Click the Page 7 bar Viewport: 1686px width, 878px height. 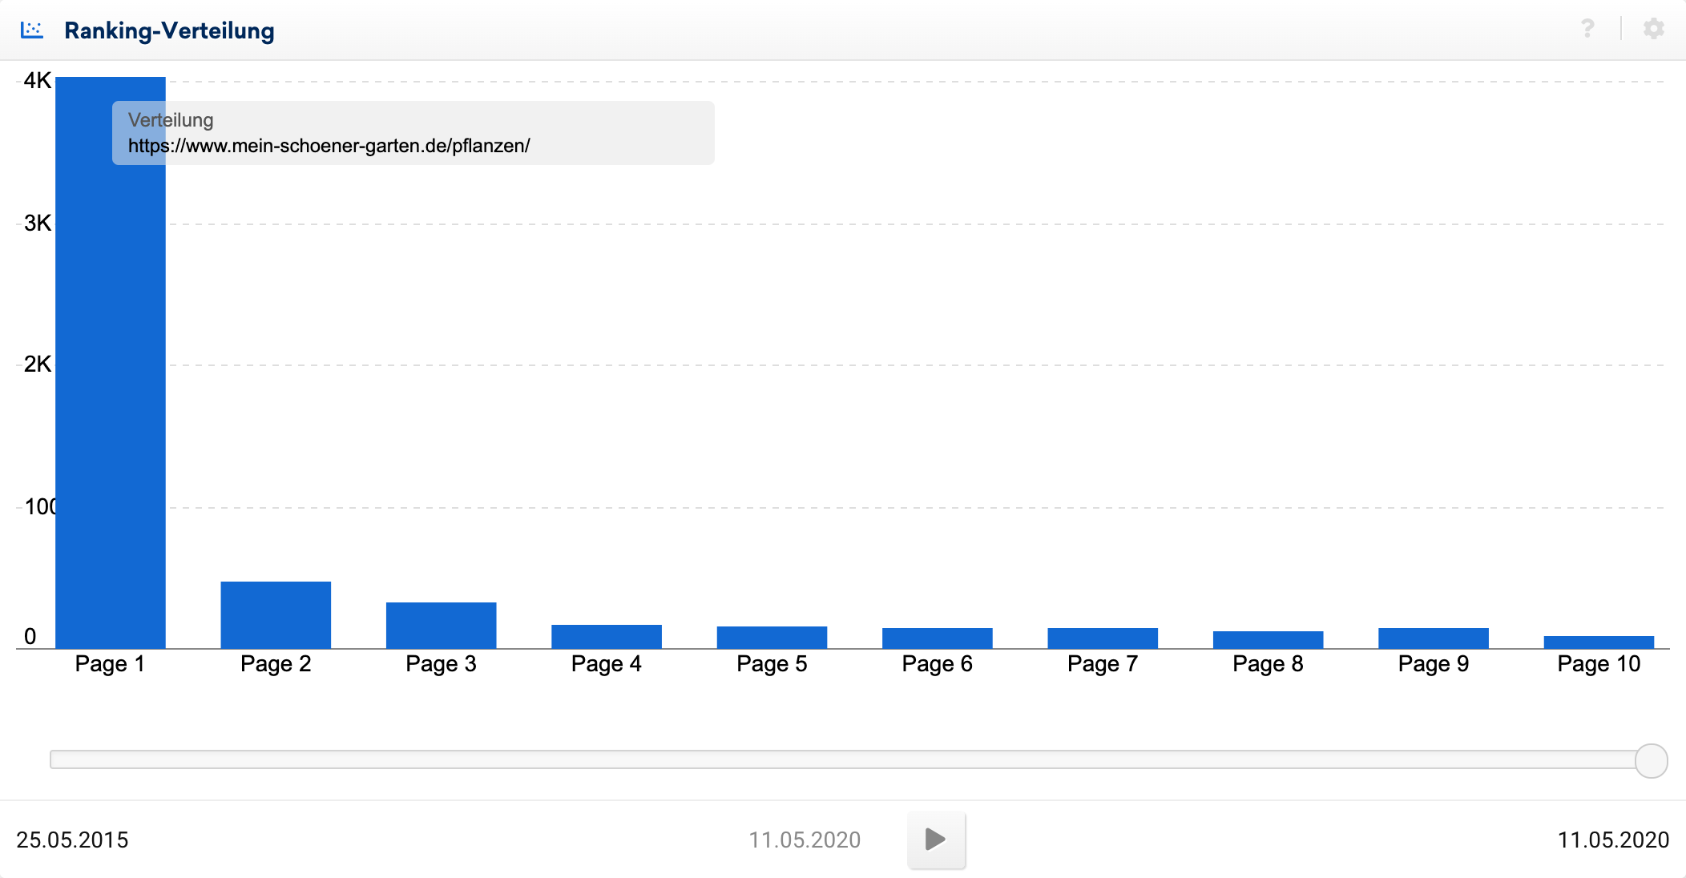(x=1103, y=638)
